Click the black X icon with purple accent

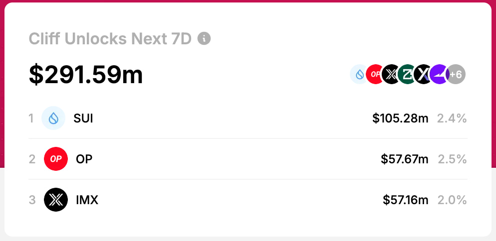423,74
